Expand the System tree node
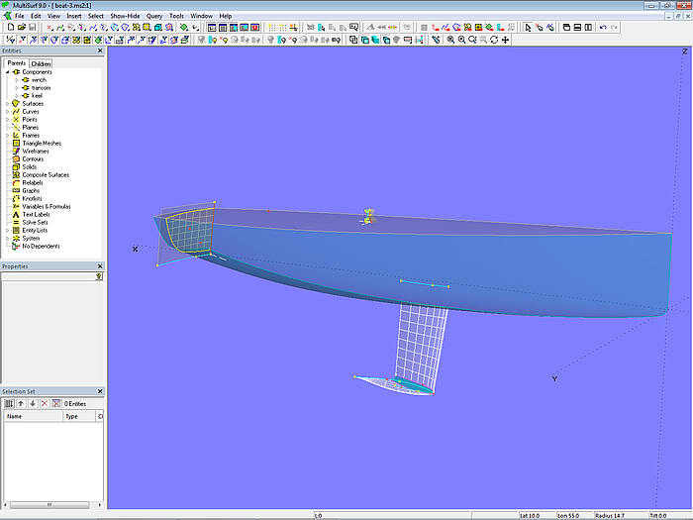 pyautogui.click(x=7, y=239)
